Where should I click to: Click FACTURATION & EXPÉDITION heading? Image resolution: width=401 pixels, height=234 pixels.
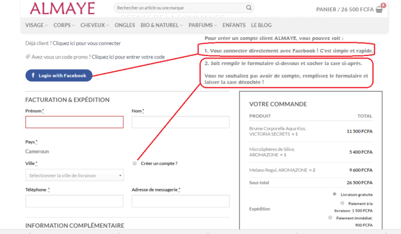(x=67, y=100)
